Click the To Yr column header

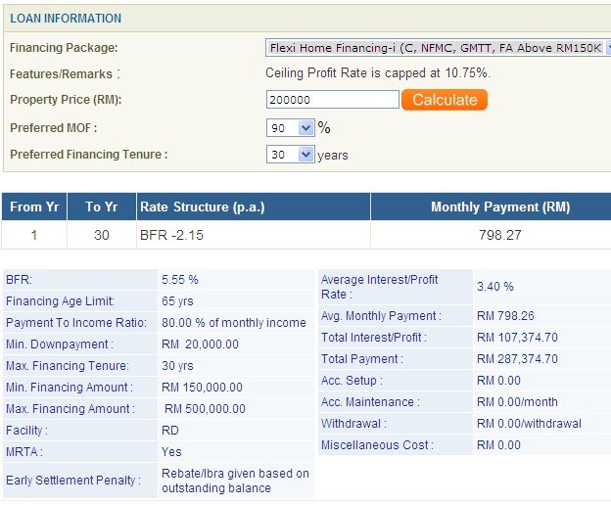click(102, 207)
